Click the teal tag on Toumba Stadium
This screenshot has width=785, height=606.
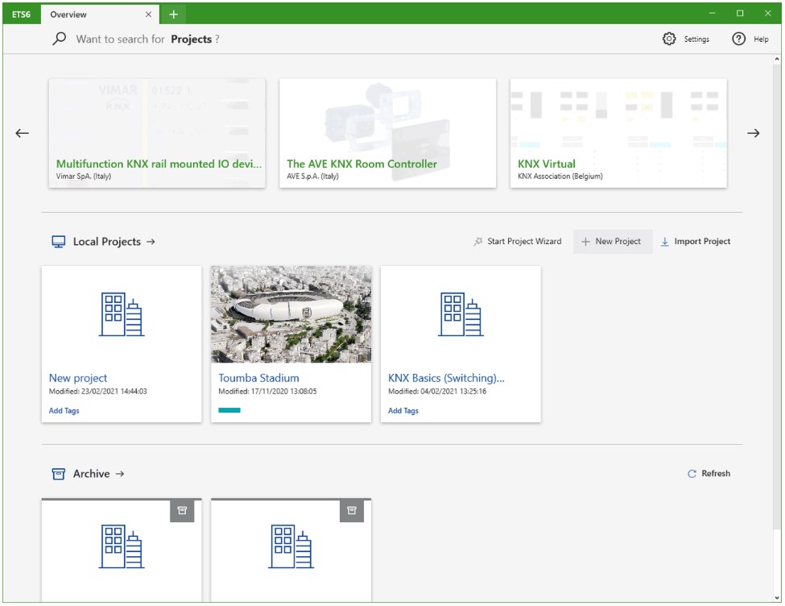[x=229, y=411]
